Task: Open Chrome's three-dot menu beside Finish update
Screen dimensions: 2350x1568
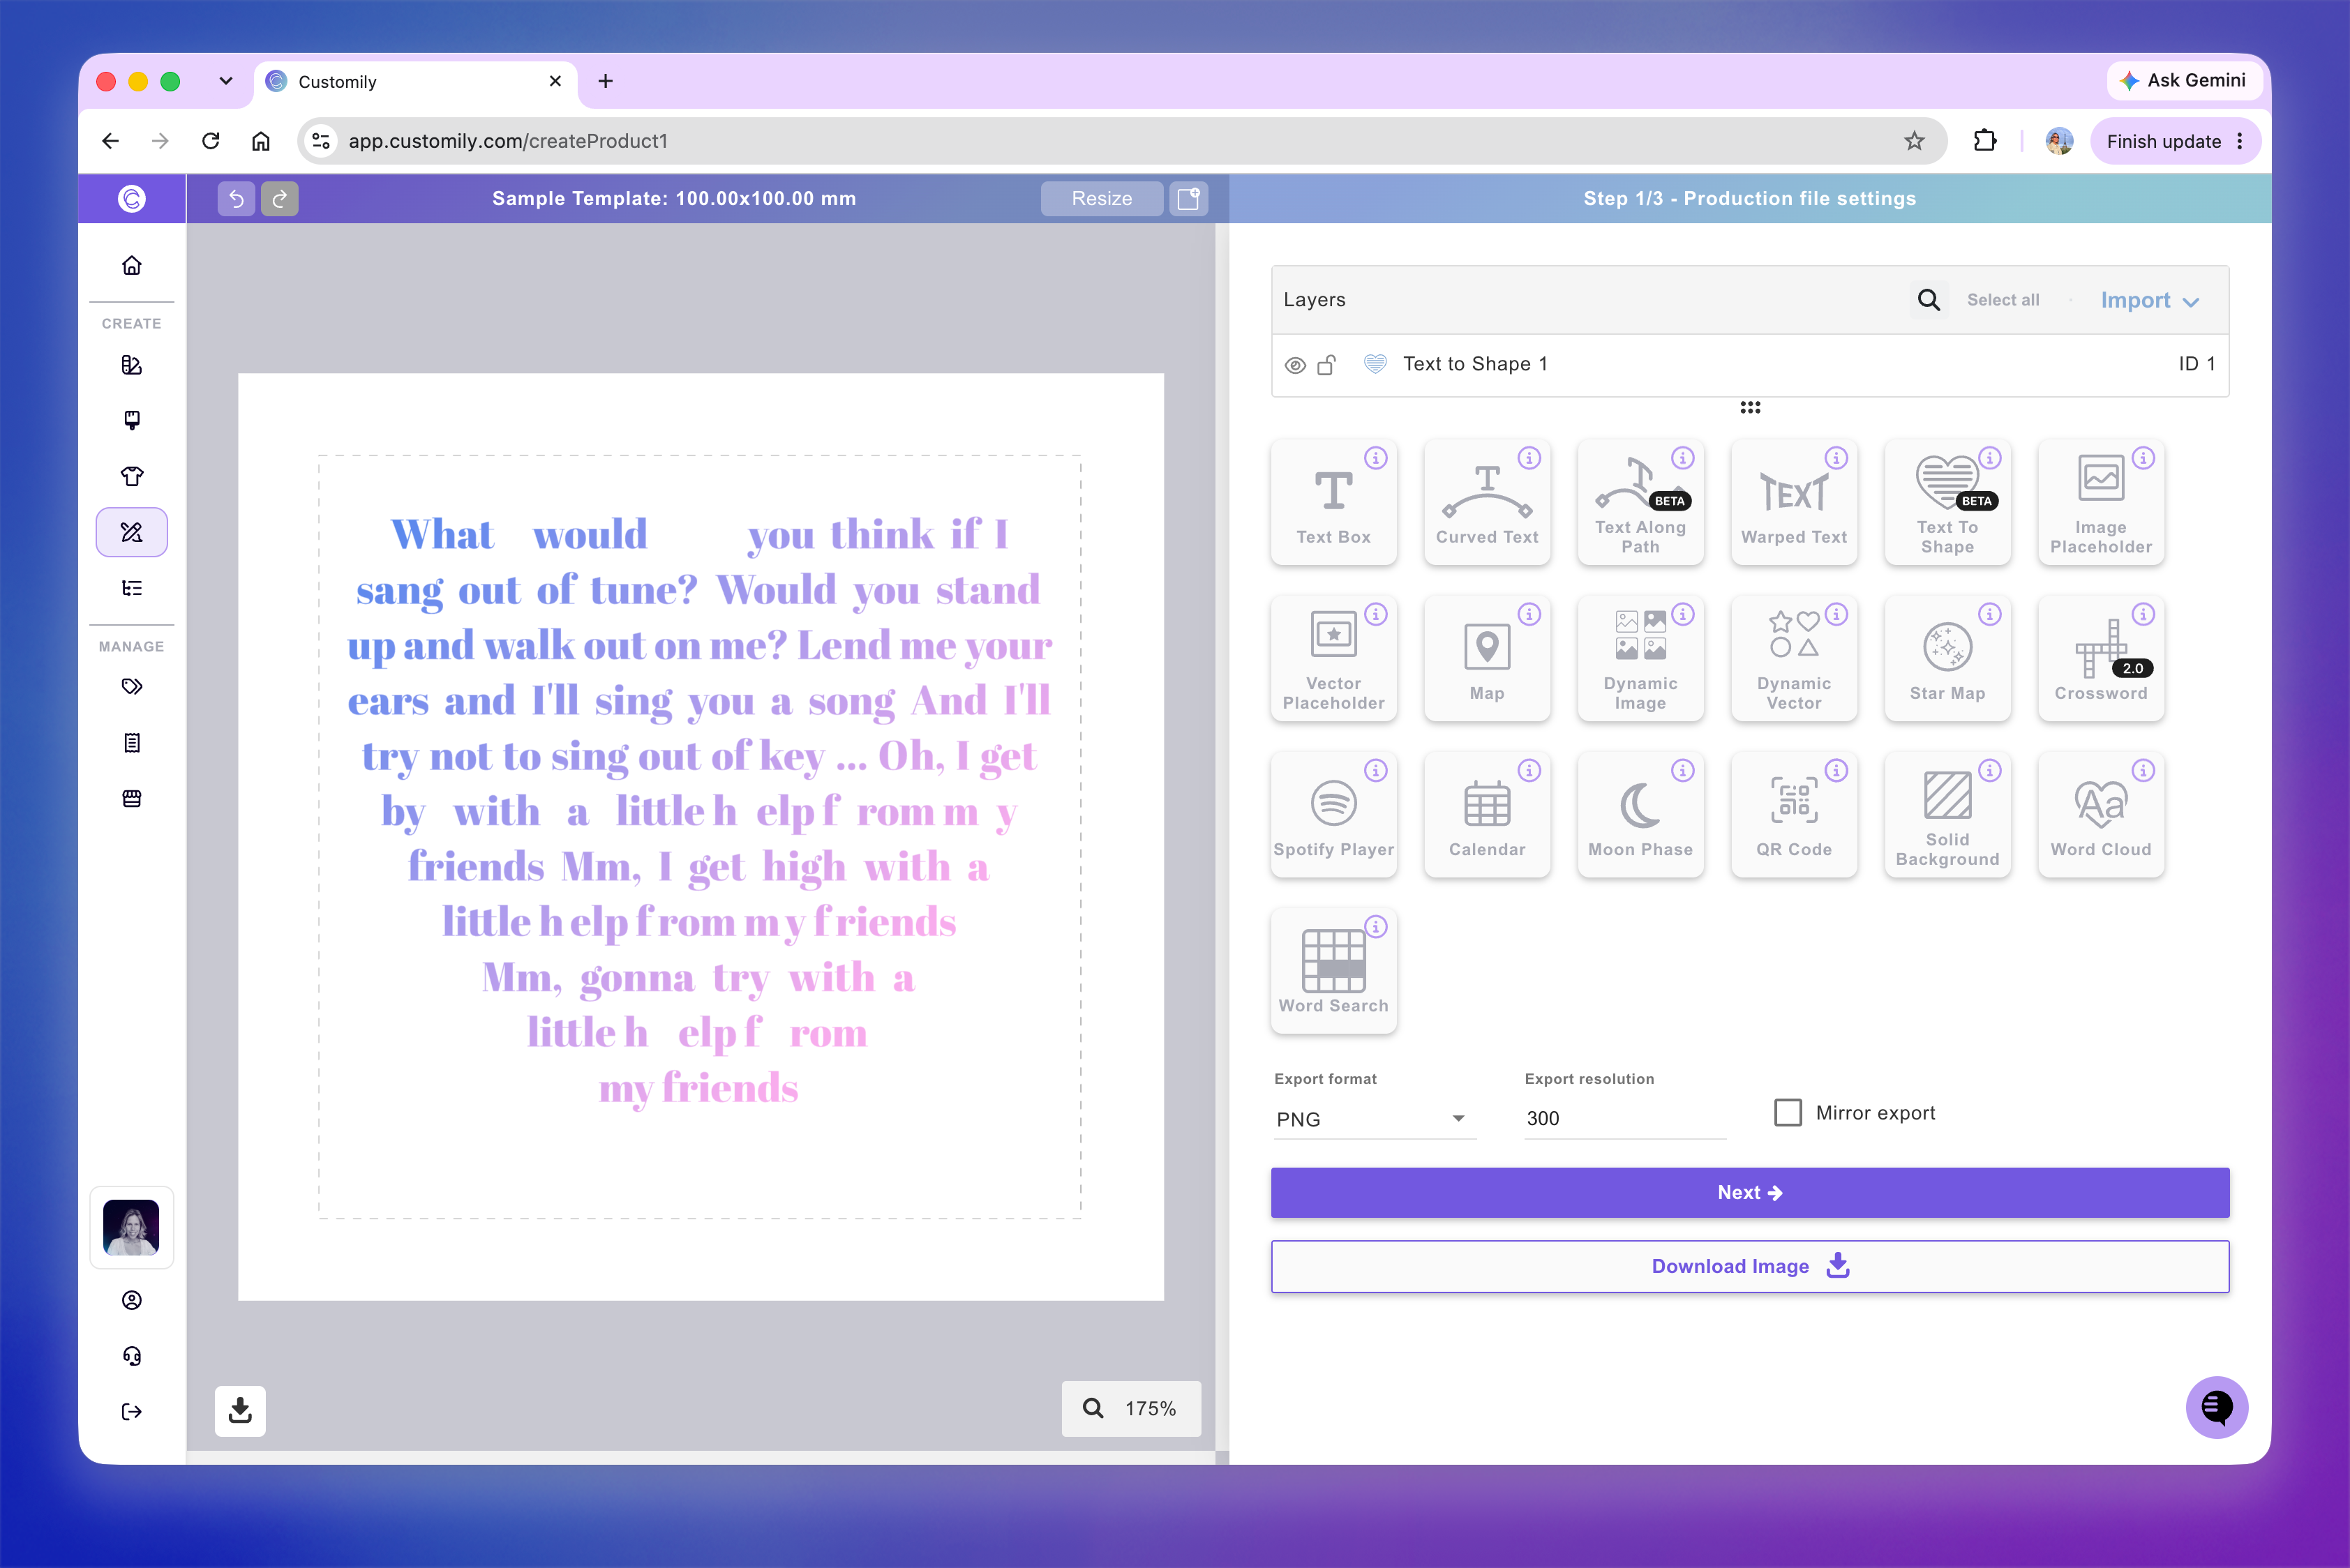Action: point(2239,141)
